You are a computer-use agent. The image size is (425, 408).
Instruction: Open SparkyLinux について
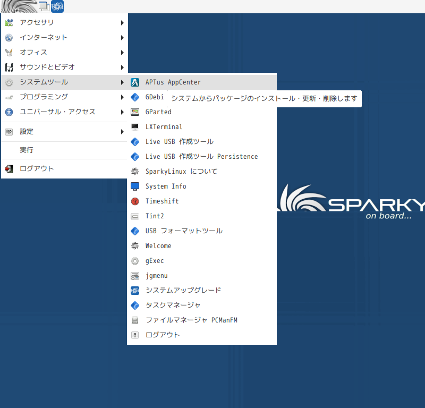[202, 172]
